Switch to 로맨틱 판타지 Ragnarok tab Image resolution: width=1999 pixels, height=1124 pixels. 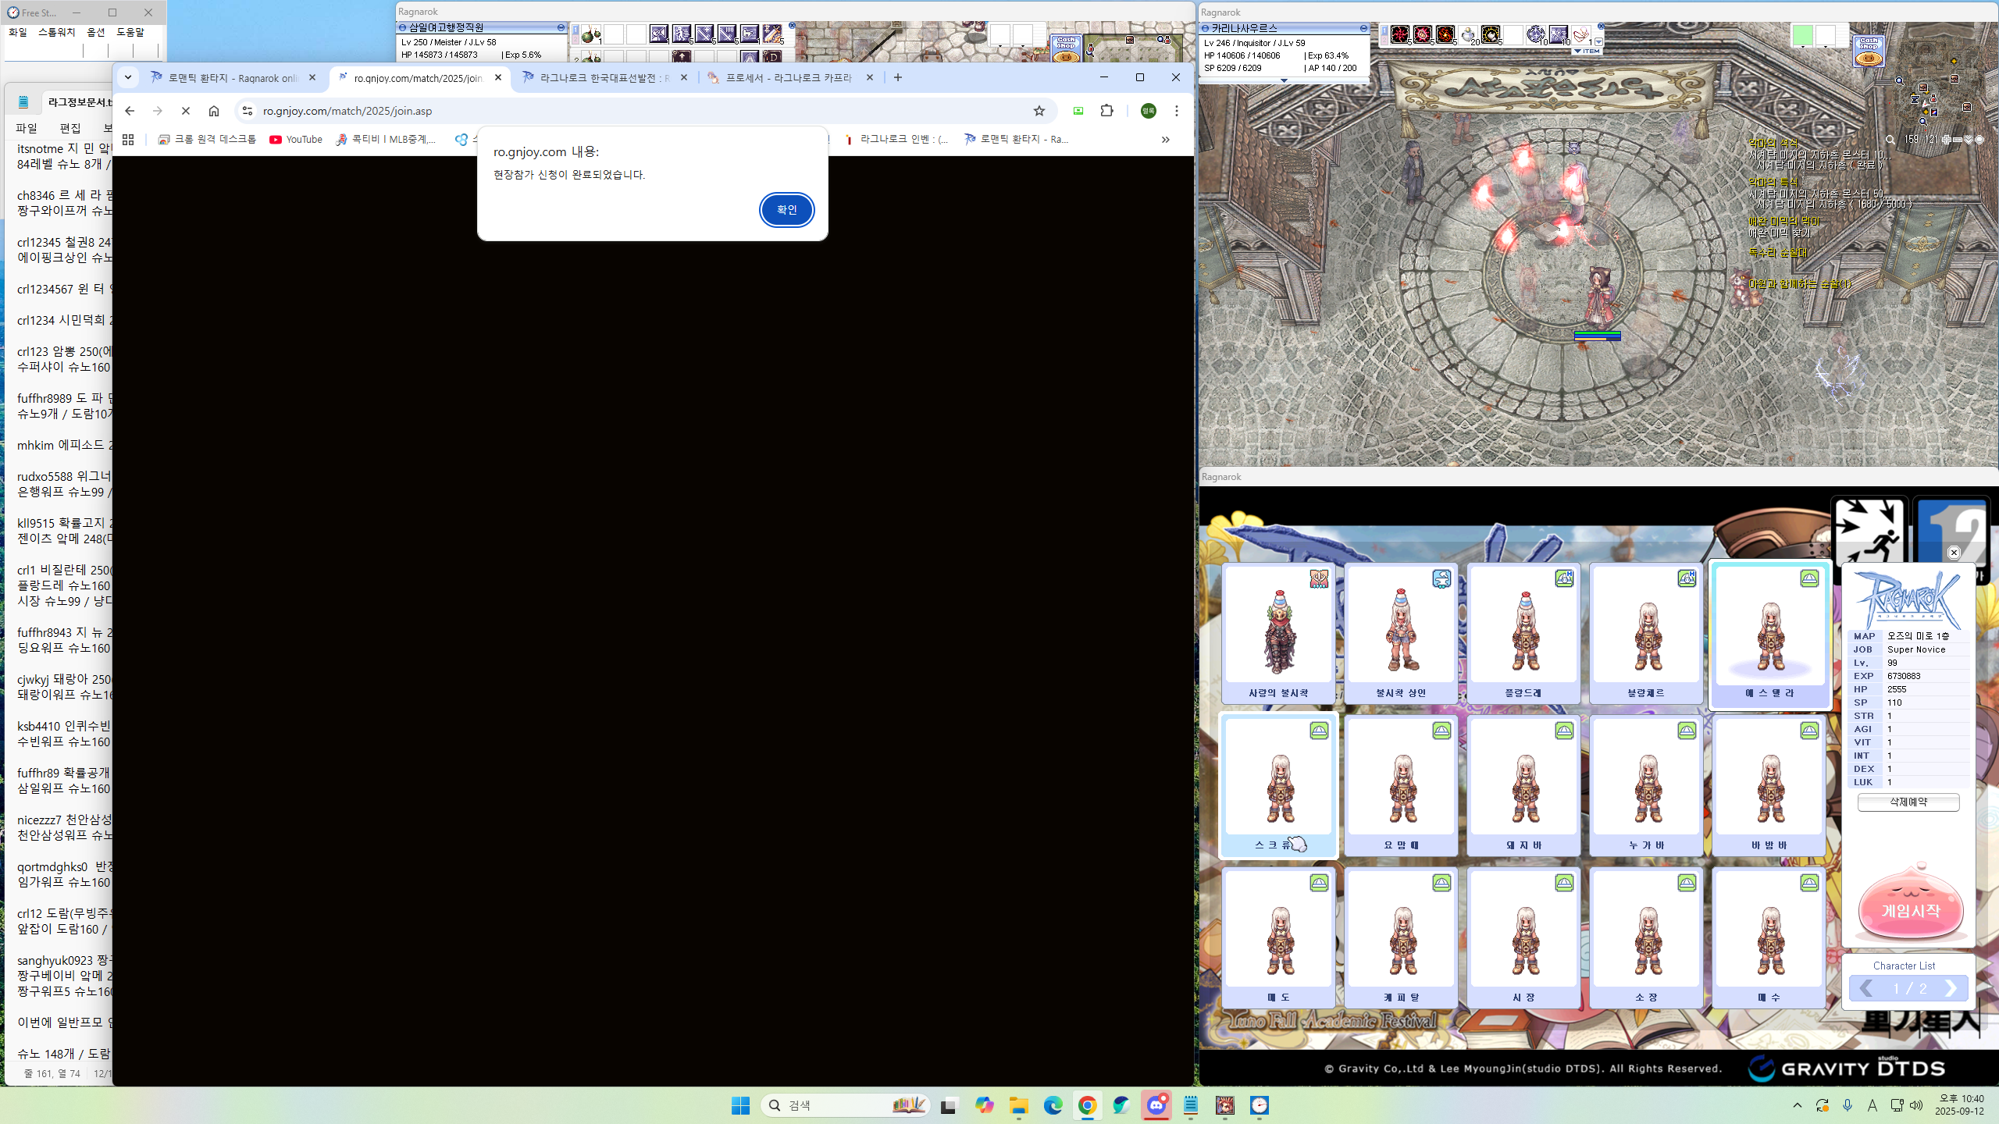coord(233,78)
